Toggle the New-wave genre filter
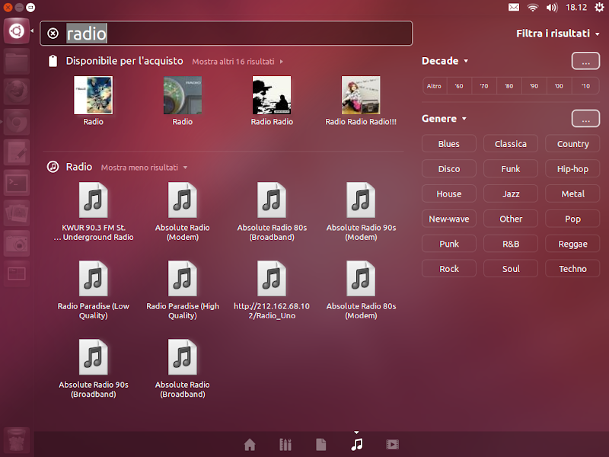 [449, 219]
